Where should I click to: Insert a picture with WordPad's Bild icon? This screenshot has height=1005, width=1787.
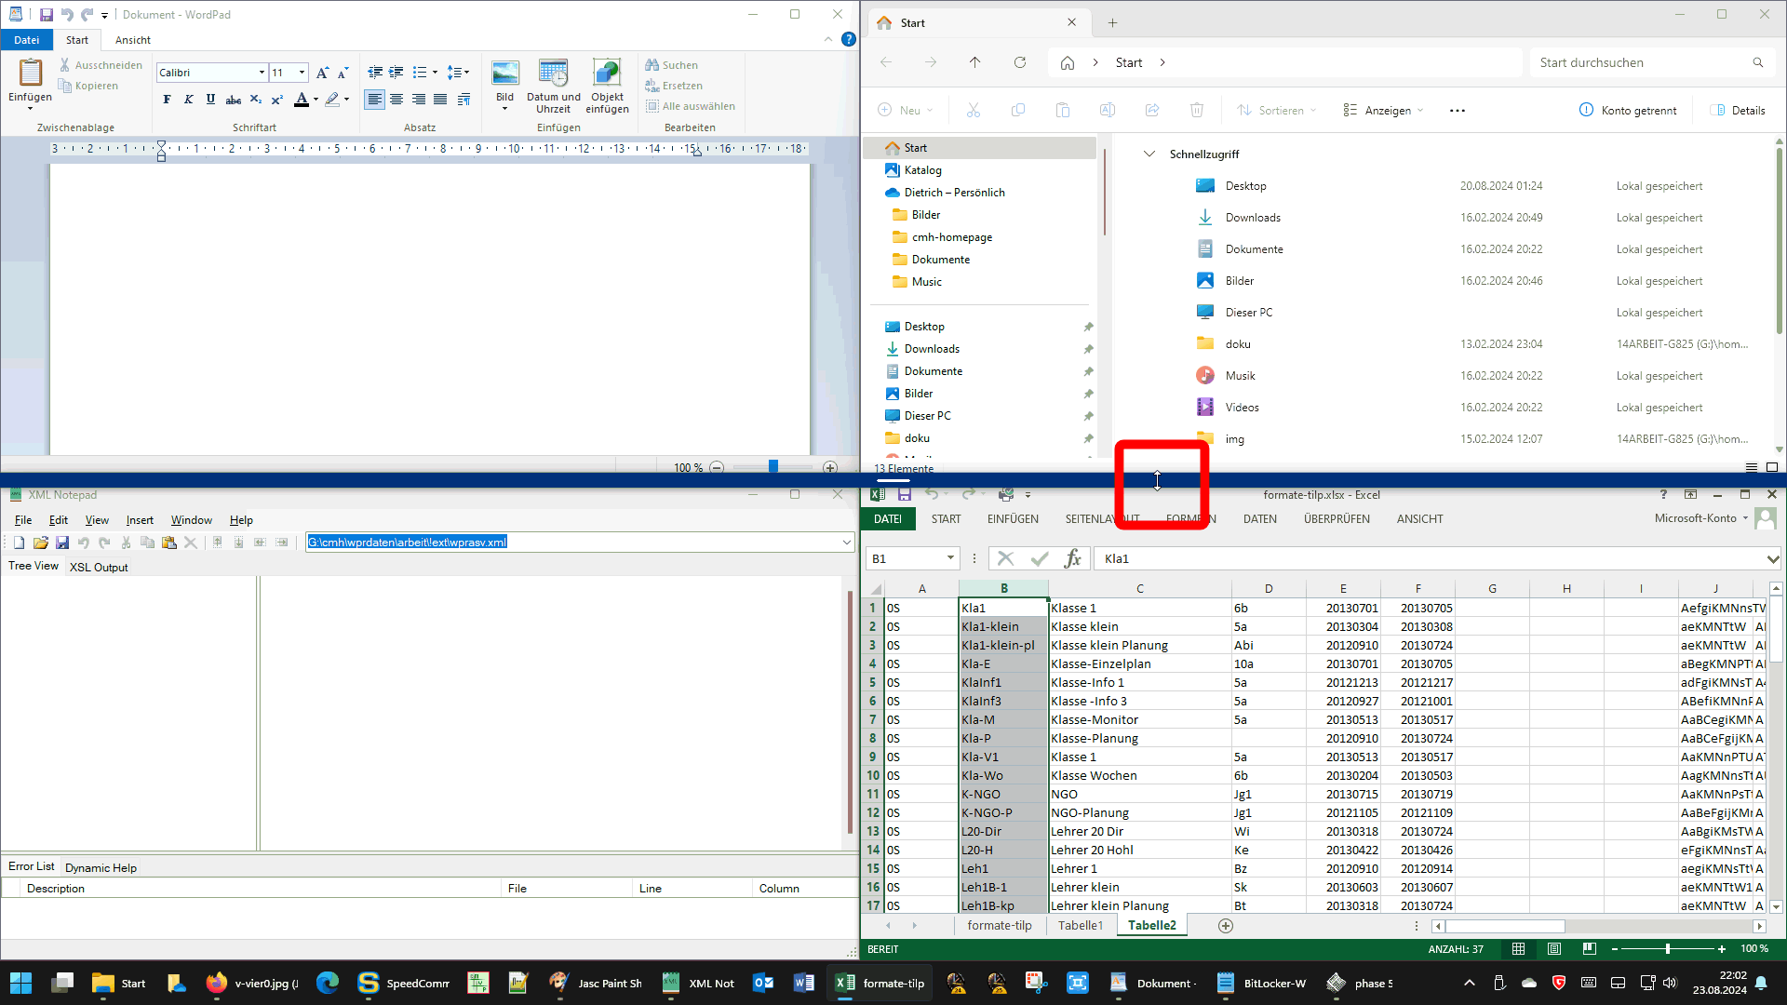pyautogui.click(x=504, y=74)
